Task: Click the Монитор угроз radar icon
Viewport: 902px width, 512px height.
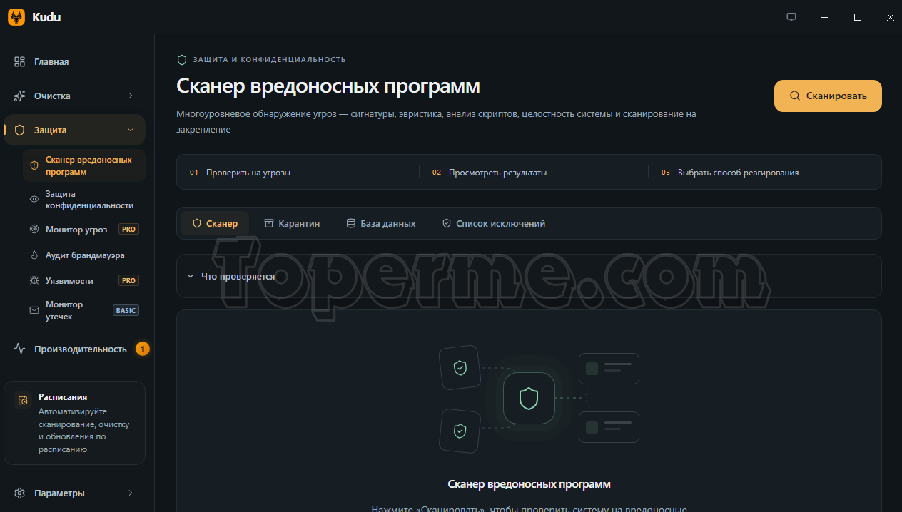Action: 34,230
